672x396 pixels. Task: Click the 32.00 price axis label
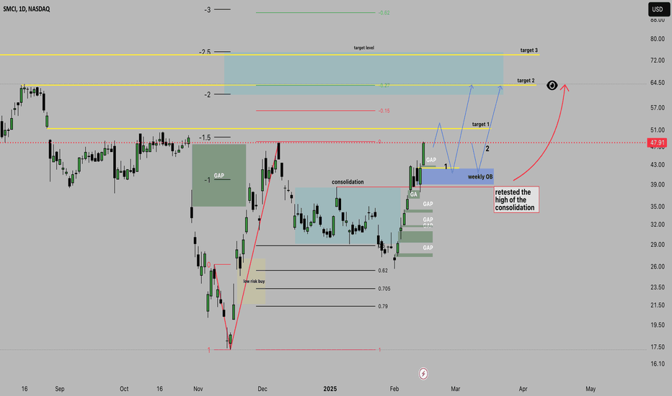tap(658, 225)
